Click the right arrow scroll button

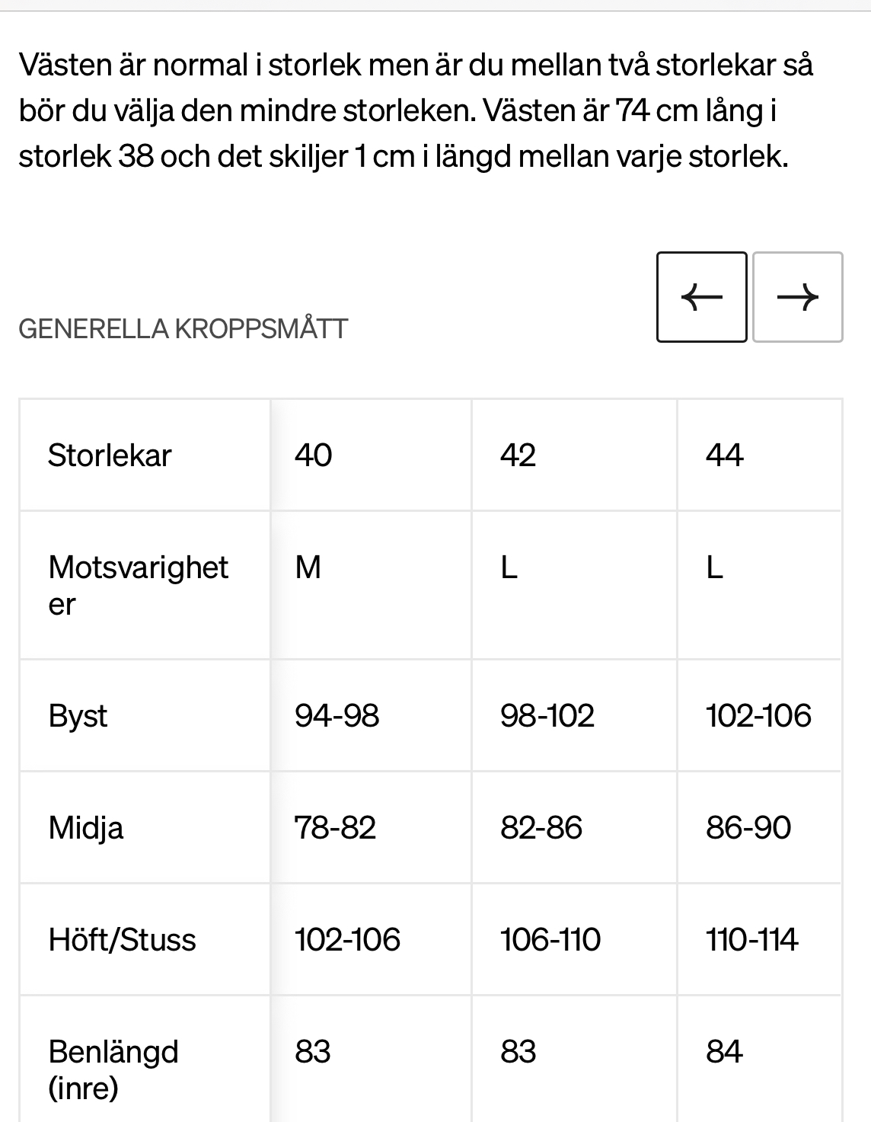(x=797, y=297)
